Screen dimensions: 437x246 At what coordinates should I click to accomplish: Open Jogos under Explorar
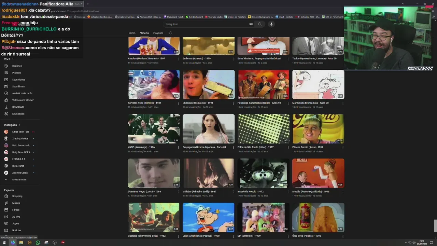tap(15, 223)
